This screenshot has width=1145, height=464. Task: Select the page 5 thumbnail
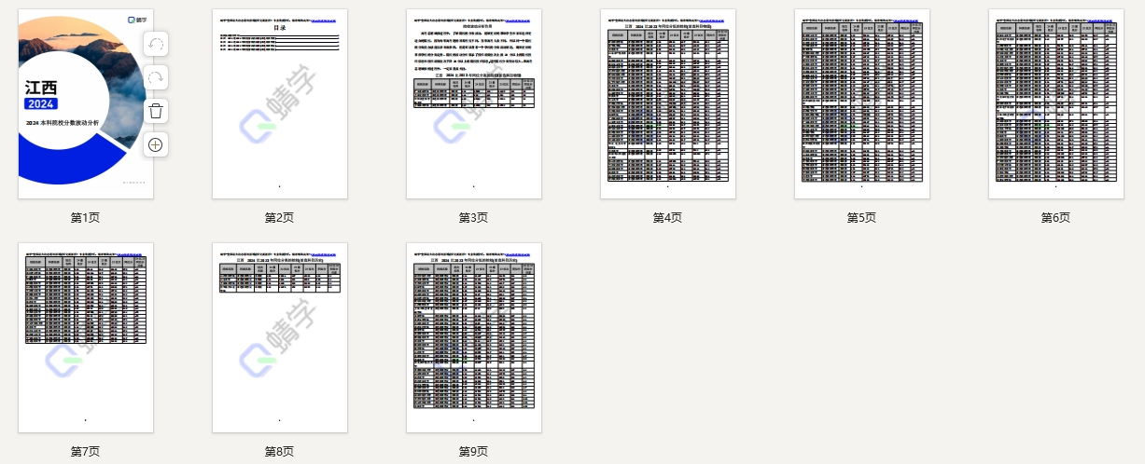click(x=862, y=103)
